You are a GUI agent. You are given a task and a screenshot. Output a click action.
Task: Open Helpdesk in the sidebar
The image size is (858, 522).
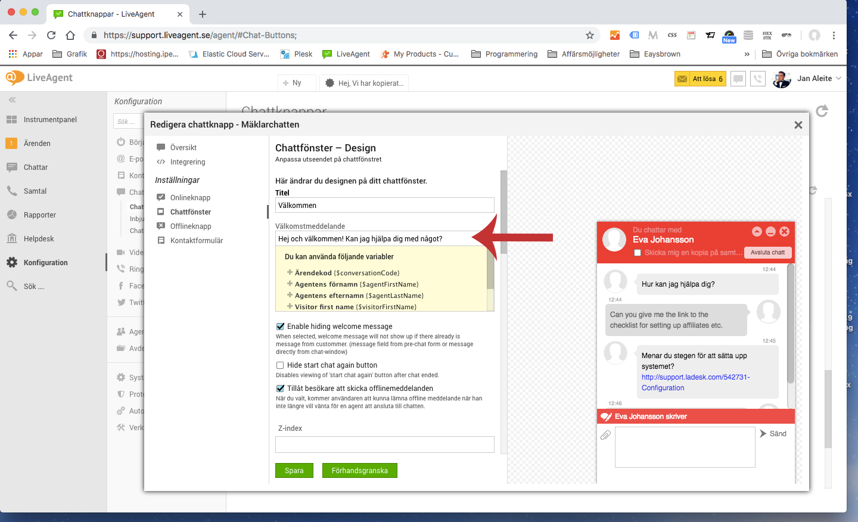point(39,239)
